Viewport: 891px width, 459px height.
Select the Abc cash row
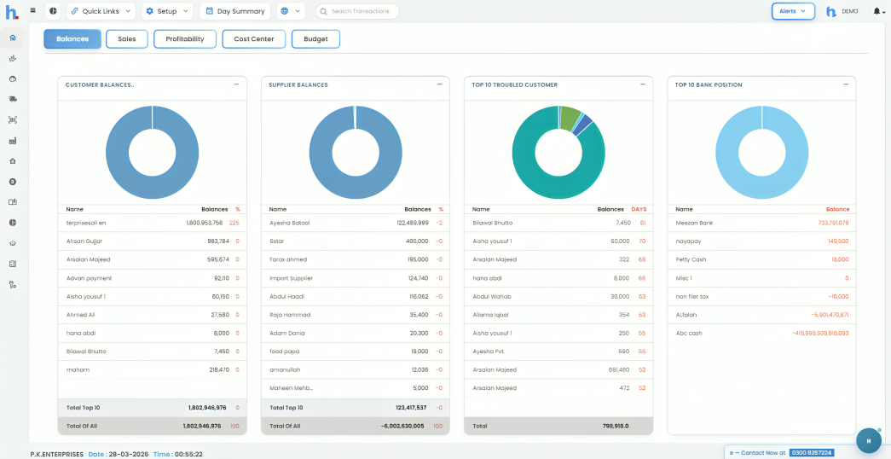pos(762,333)
